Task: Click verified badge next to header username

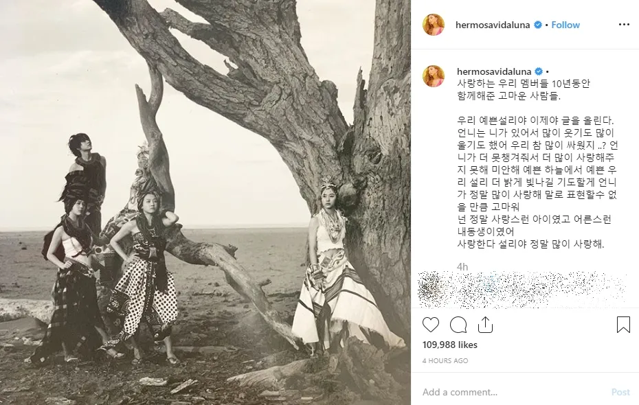Action: (x=538, y=25)
